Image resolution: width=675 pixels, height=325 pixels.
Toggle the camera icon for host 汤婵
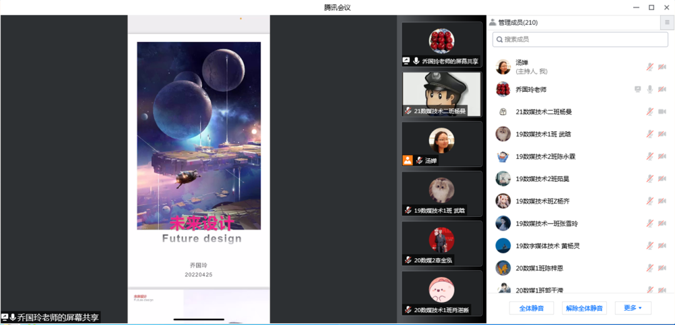[x=662, y=67]
